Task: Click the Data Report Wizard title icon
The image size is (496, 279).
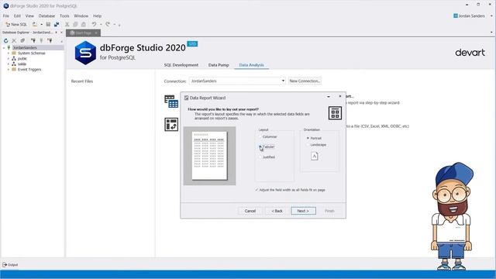Action: pyautogui.click(x=186, y=98)
